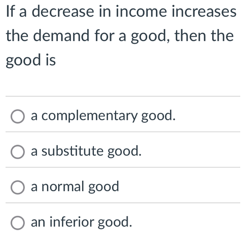Image resolution: width=247 pixels, height=231 pixels.
Task: Click the words "good is" in the question
Action: pyautogui.click(x=31, y=62)
